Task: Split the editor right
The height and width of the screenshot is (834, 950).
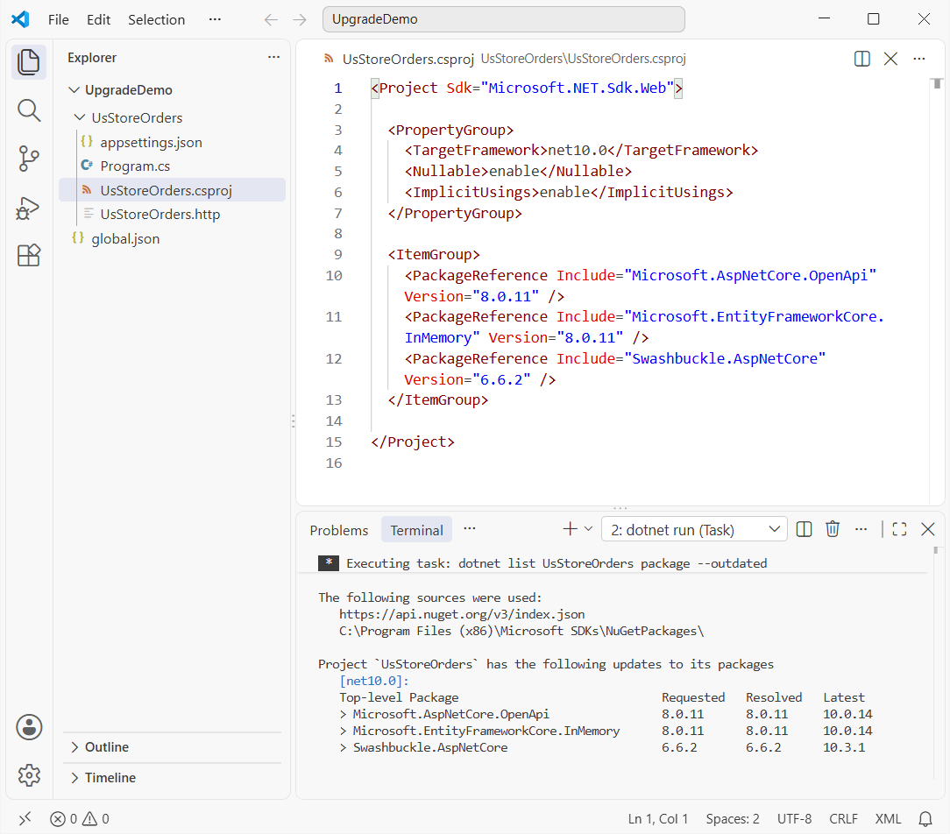Action: pos(862,59)
